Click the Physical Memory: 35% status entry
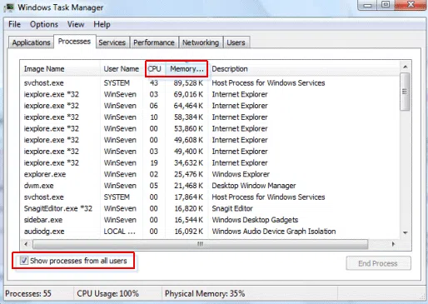The image size is (428, 304). (205, 293)
